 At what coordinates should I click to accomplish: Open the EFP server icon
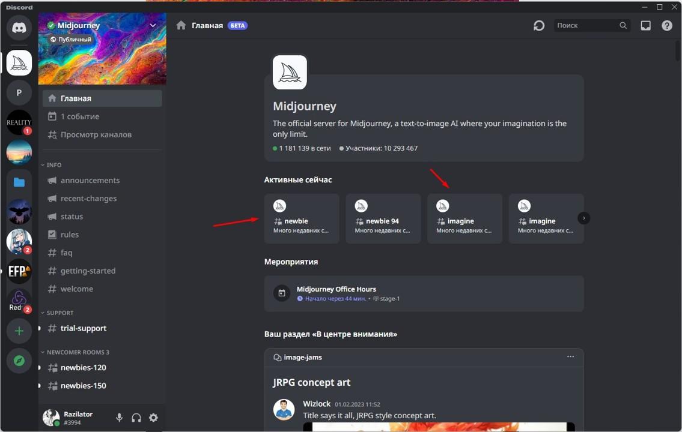[x=19, y=271]
